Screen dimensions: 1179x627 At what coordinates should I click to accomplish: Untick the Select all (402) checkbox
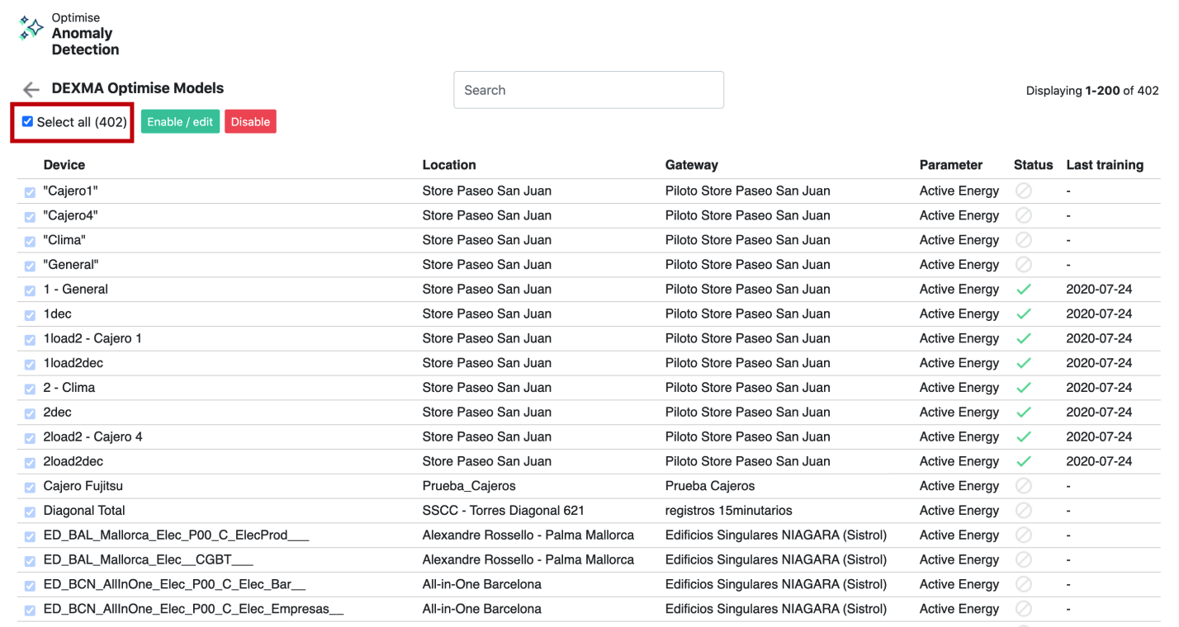click(x=27, y=121)
